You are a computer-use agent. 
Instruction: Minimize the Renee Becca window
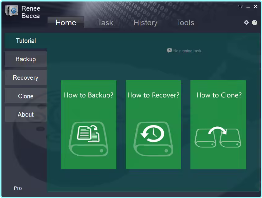pyautogui.click(x=248, y=7)
